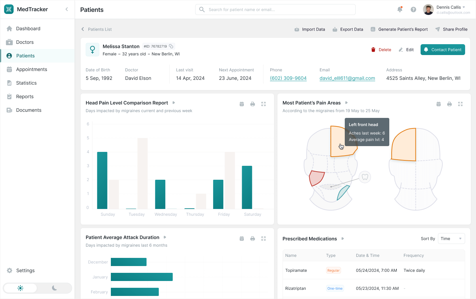Open the email link david_elll611@gmail.com
Screen dimensions: 476x299
point(347,78)
